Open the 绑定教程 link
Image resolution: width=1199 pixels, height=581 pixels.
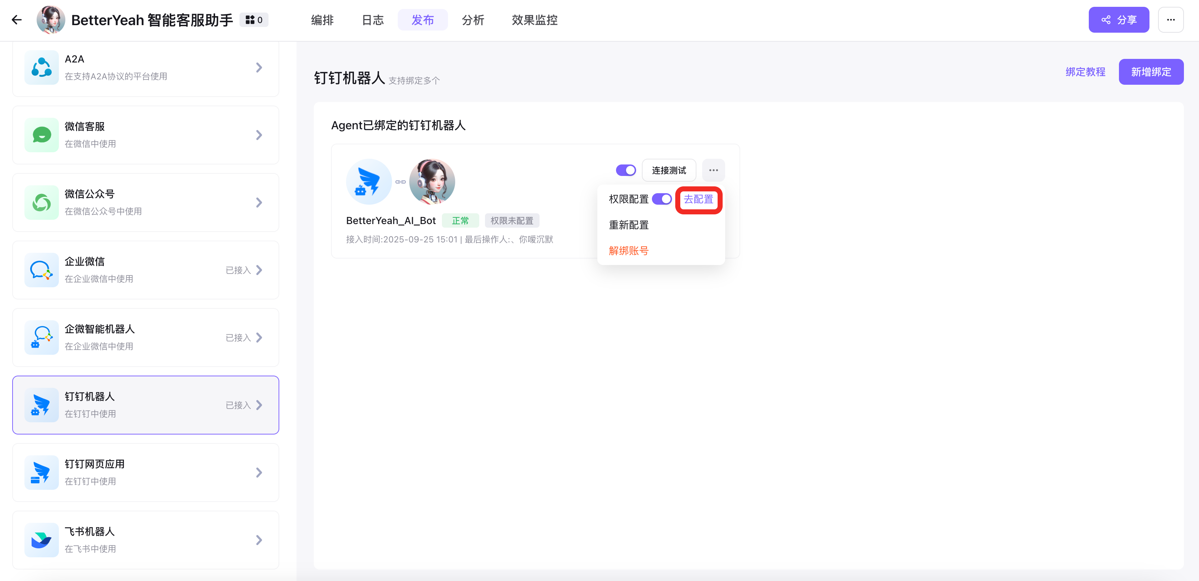coord(1085,72)
